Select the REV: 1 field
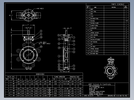134x100 pixels. 99,96
